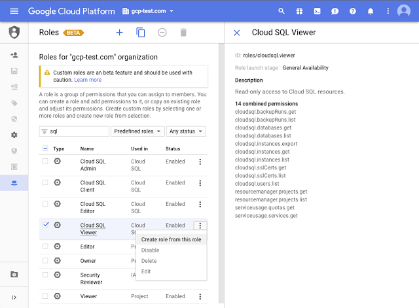Click the IAM shield logo icon
The image size is (419, 308).
coord(14,32)
